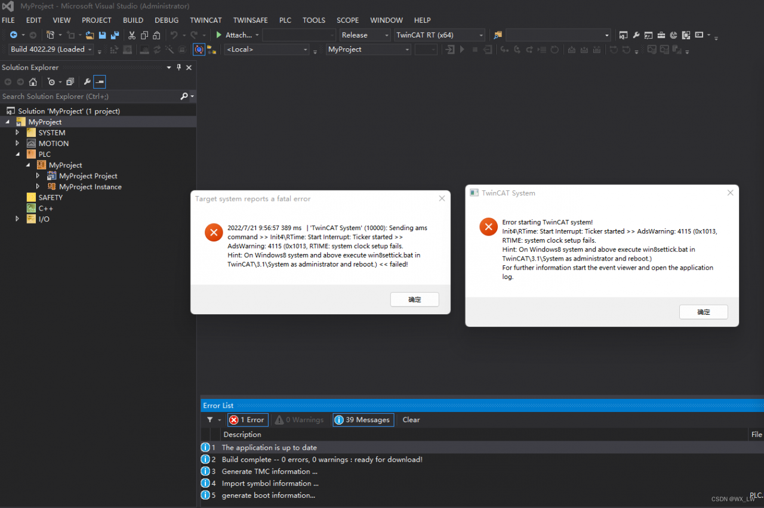764x508 pixels.
Task: Click Clear in the Error List
Action: point(411,420)
